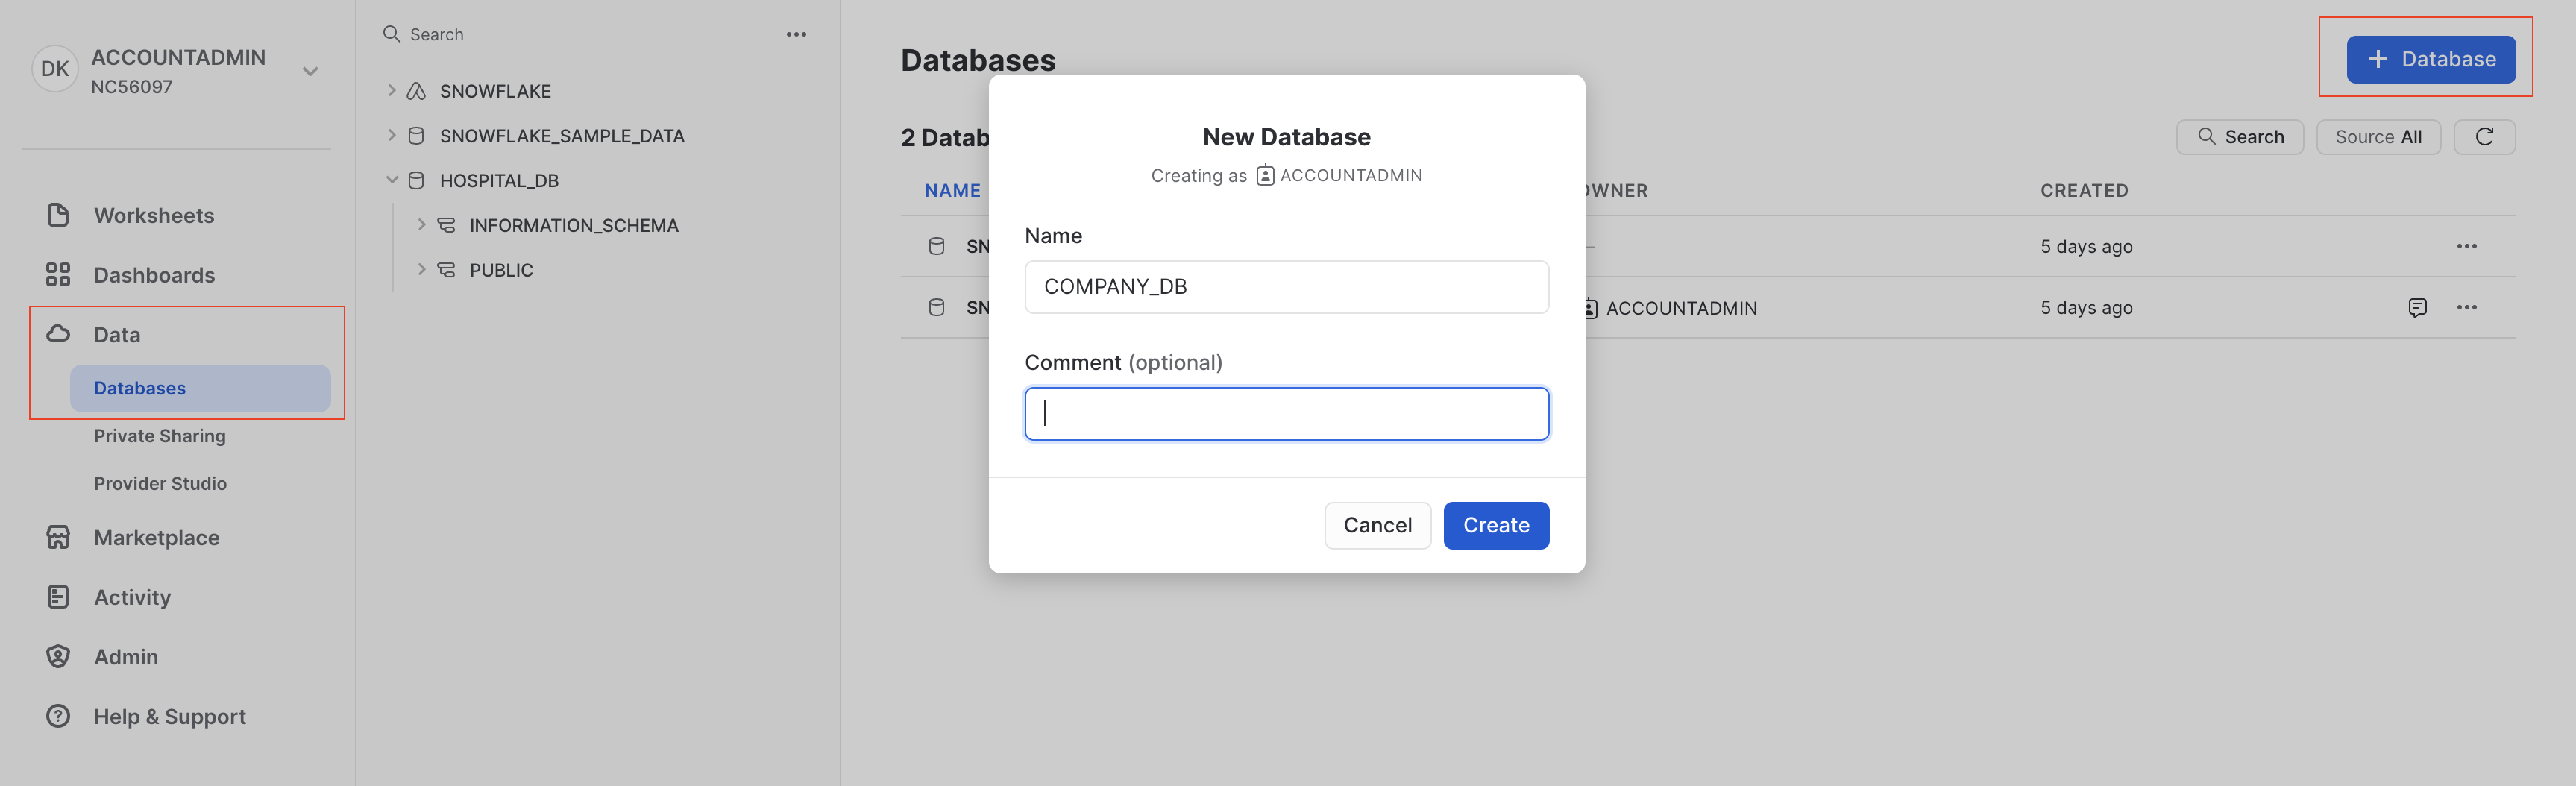The width and height of the screenshot is (2576, 786).
Task: Click the Admin shield icon
Action: click(58, 657)
